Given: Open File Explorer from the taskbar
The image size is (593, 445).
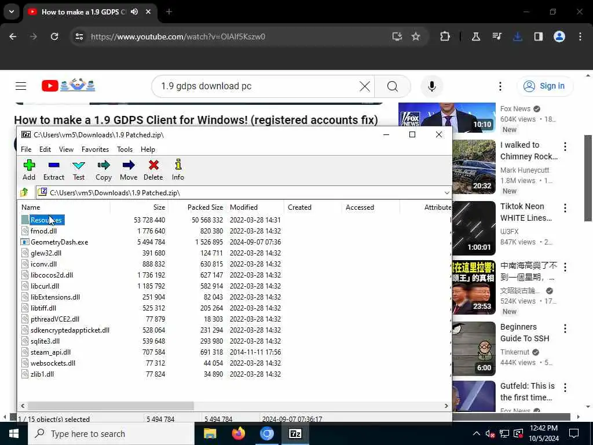Looking at the screenshot, I should 210,433.
